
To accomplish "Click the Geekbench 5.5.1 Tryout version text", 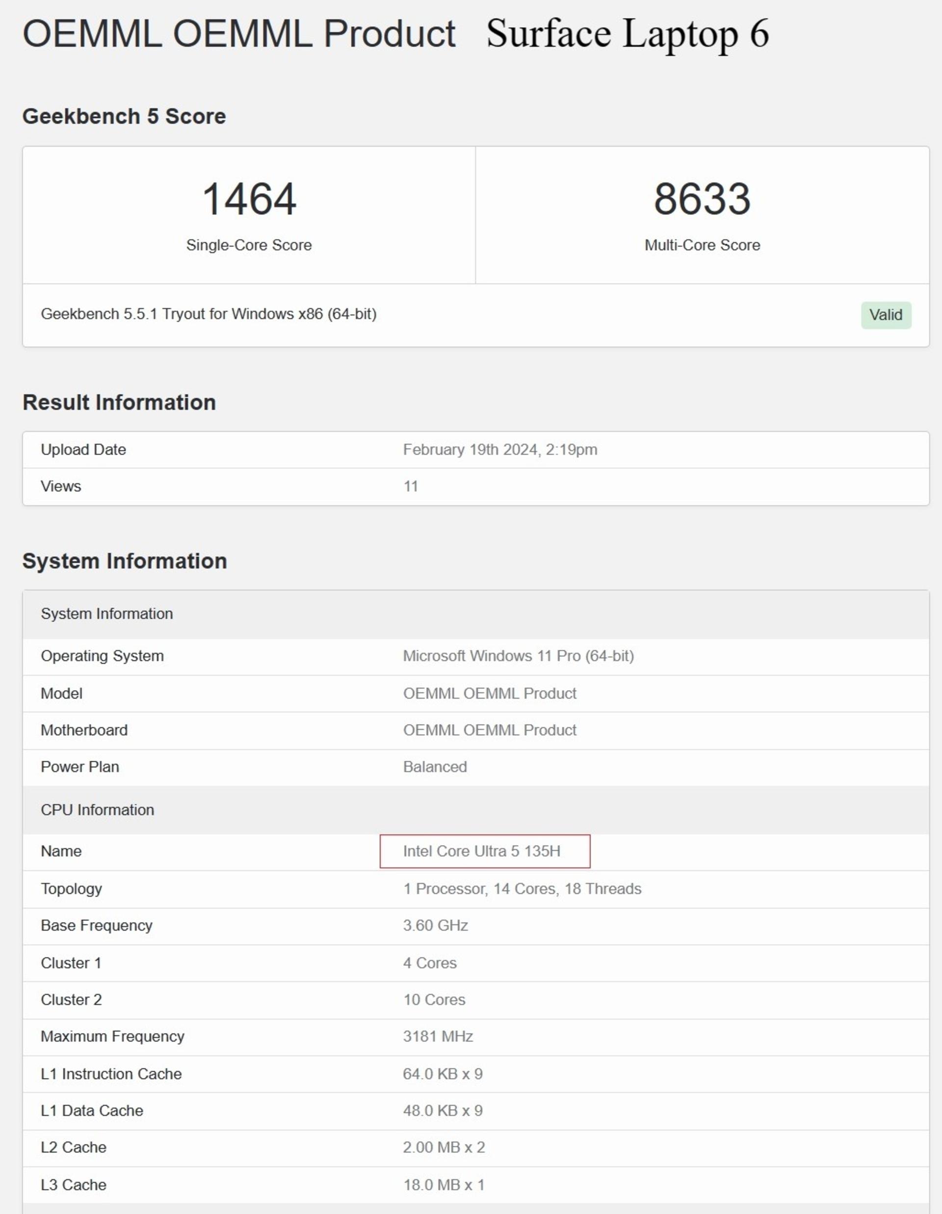I will (x=209, y=314).
